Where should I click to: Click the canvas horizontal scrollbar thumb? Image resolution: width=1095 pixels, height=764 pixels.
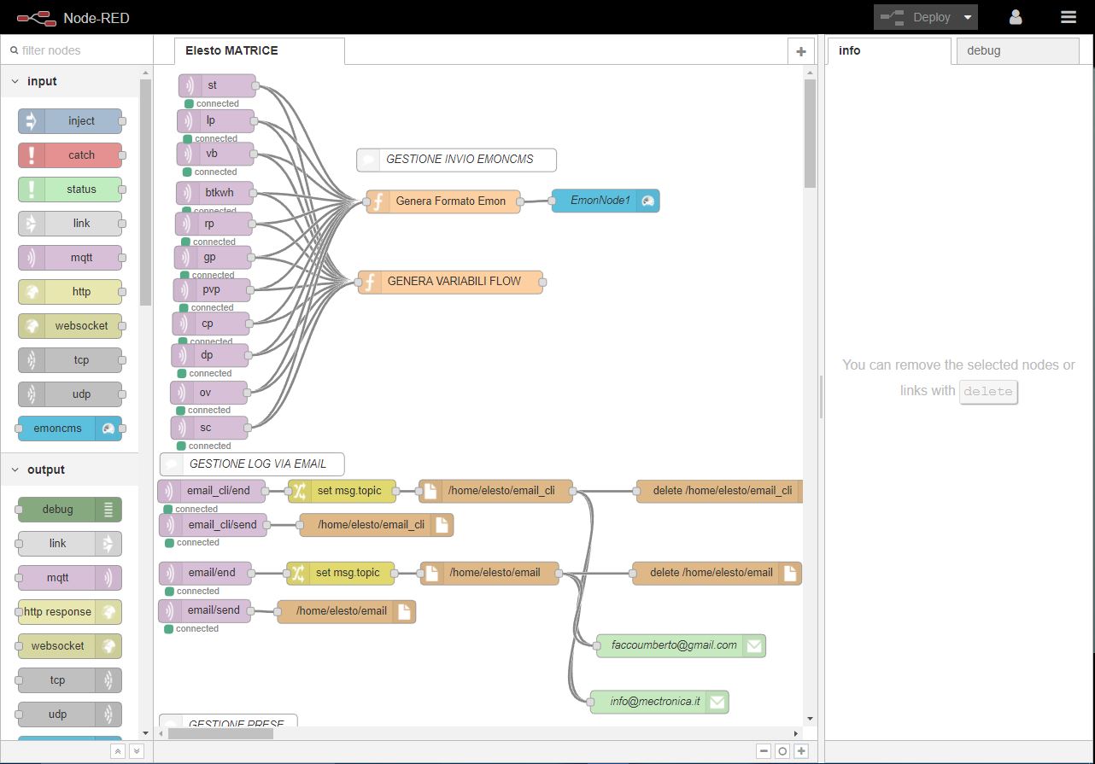(x=222, y=733)
